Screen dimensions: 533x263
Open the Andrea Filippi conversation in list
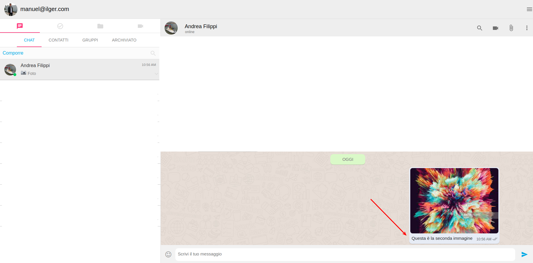tap(80, 70)
